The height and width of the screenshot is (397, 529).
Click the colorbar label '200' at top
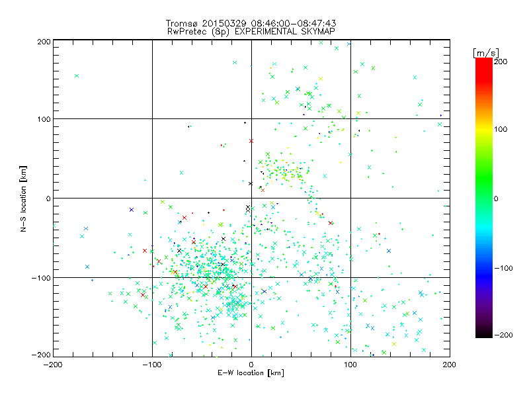click(501, 62)
